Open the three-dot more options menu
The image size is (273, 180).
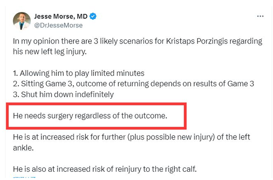(x=260, y=16)
